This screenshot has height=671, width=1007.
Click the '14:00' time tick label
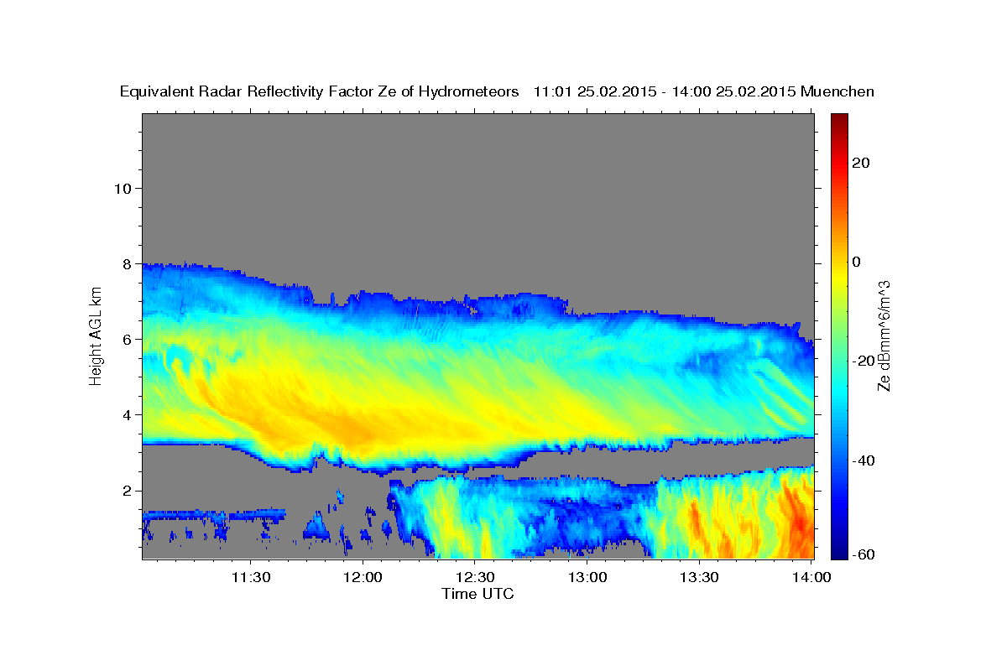coord(811,577)
